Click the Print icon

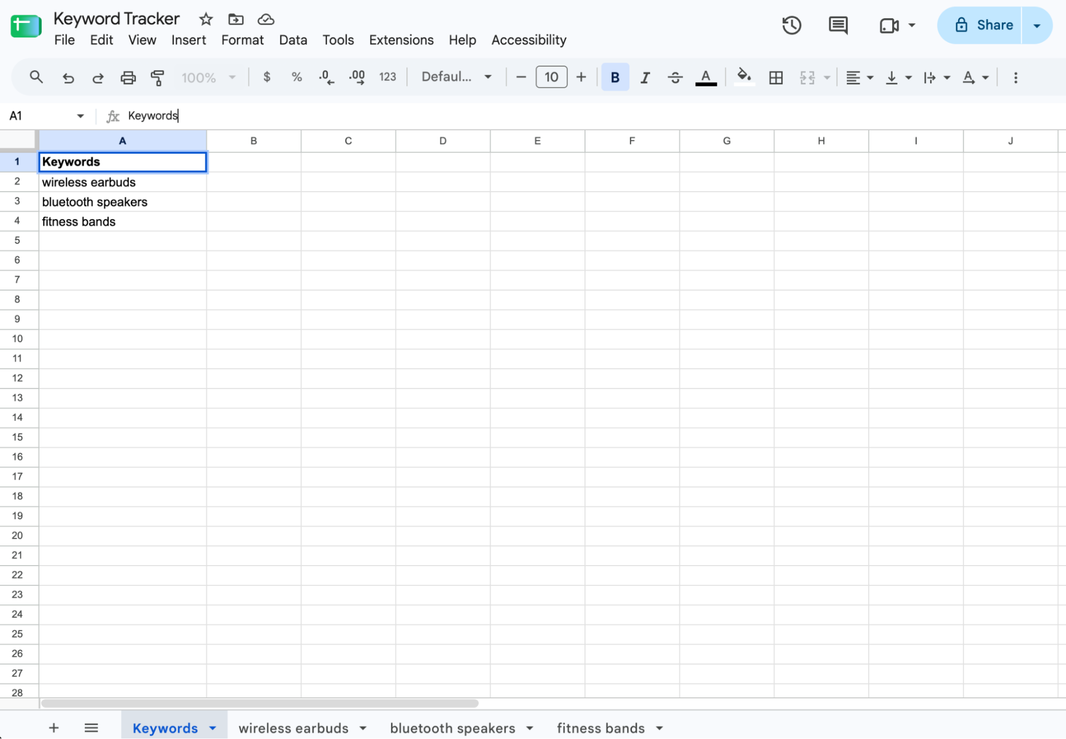click(x=128, y=78)
